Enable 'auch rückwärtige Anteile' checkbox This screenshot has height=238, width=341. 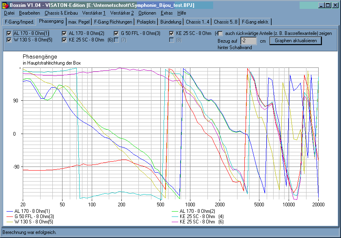(220, 33)
